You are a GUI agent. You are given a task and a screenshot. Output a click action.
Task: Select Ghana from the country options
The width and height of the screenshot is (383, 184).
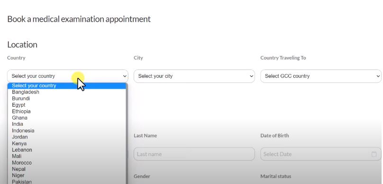tap(67, 118)
